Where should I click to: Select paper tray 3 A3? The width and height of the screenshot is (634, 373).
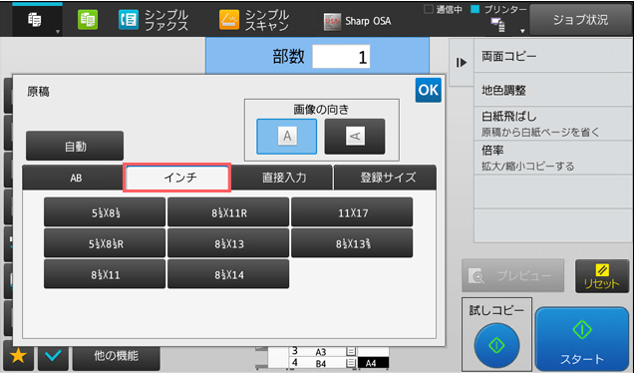pyautogui.click(x=323, y=351)
